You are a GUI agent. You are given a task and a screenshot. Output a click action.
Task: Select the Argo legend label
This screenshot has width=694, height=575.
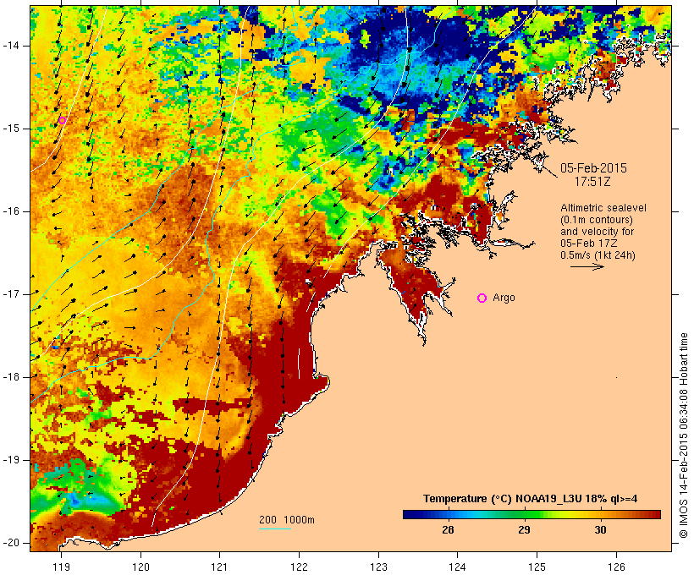click(504, 298)
